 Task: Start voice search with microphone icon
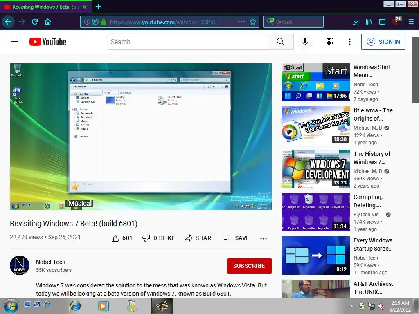point(305,42)
